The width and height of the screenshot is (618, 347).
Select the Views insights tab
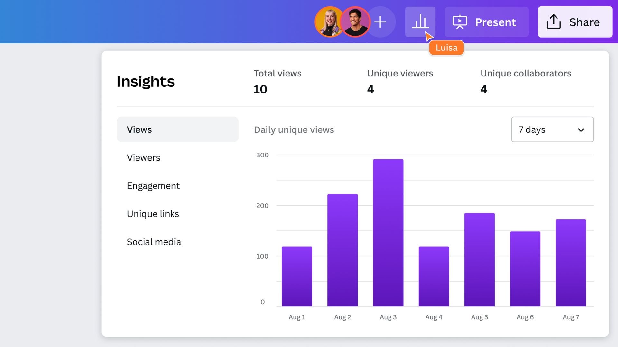[x=139, y=129]
